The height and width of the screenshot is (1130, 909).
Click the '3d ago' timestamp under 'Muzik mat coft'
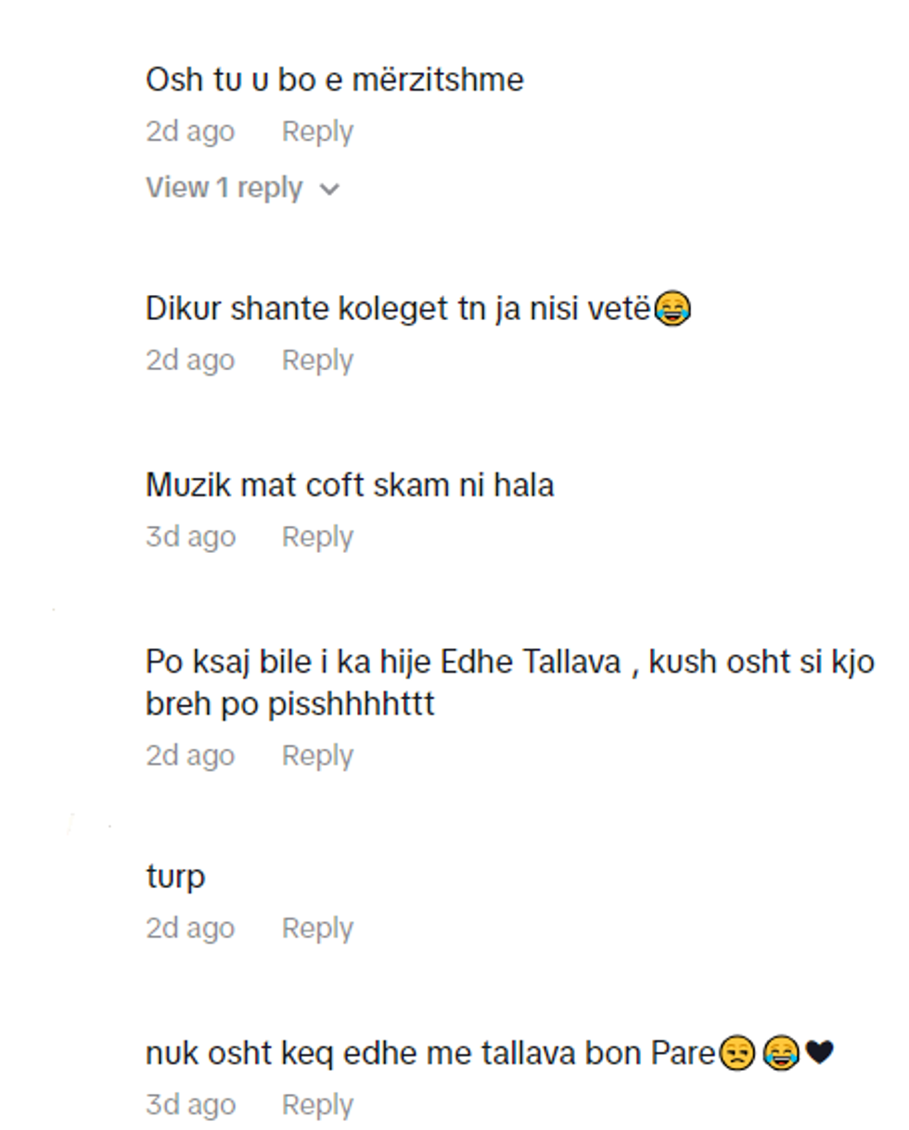pos(190,536)
